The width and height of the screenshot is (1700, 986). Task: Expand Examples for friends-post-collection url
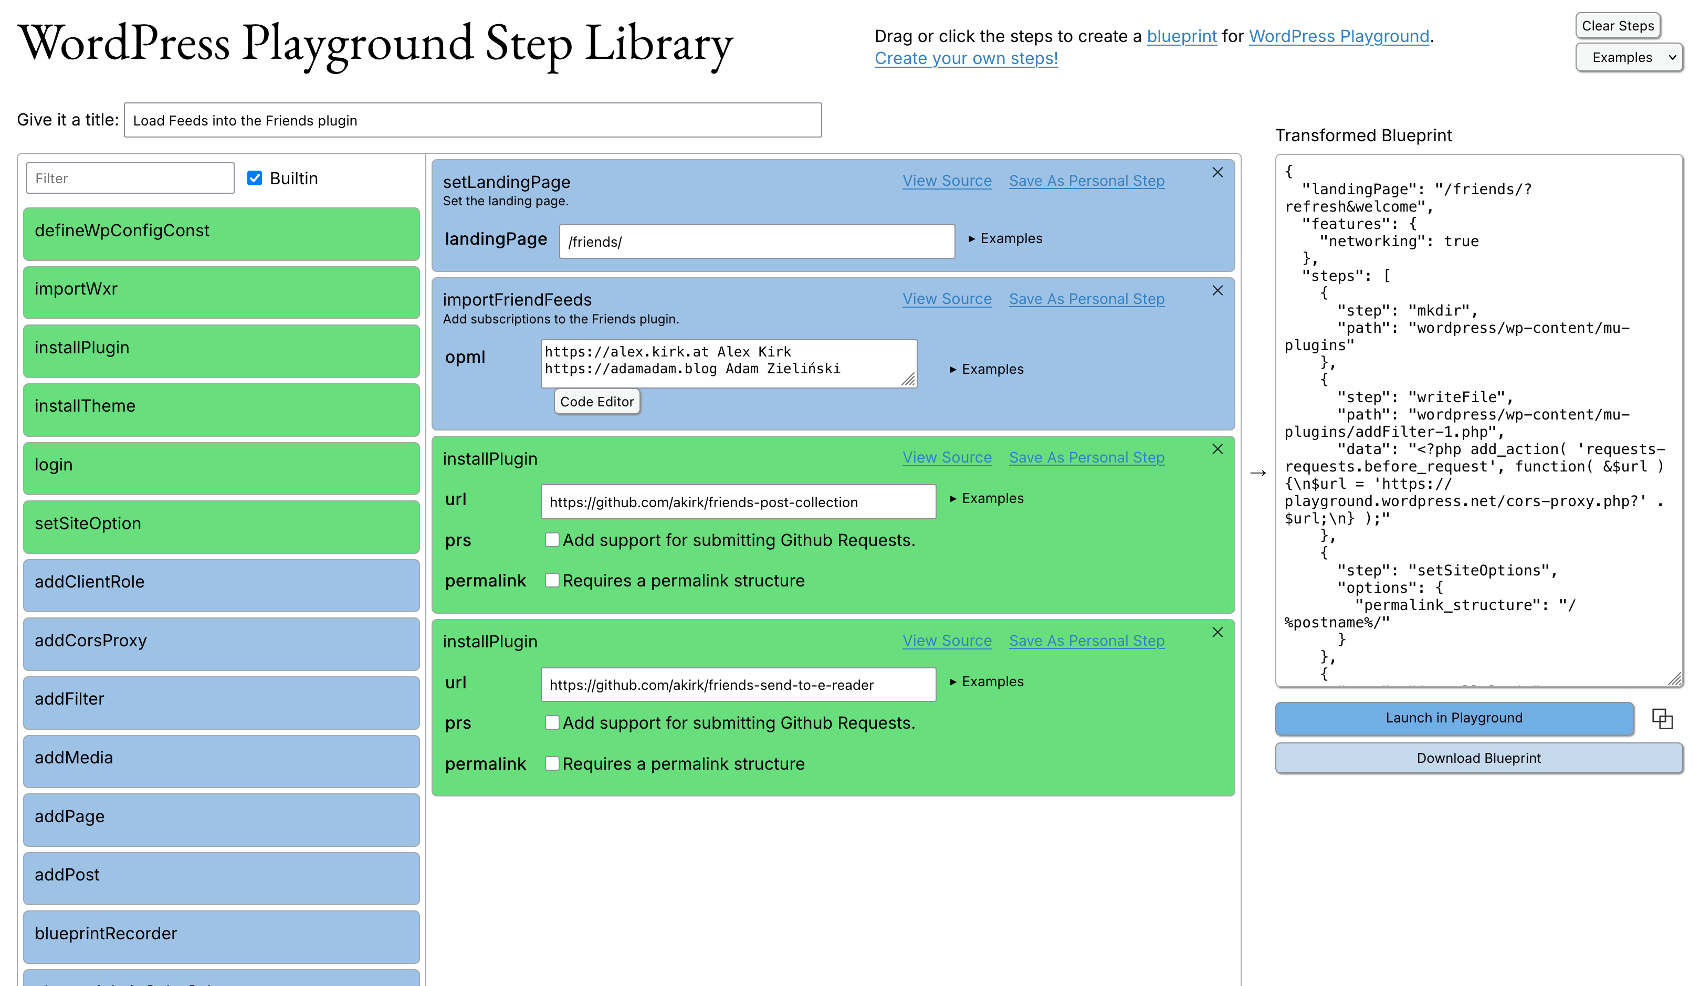pos(987,498)
